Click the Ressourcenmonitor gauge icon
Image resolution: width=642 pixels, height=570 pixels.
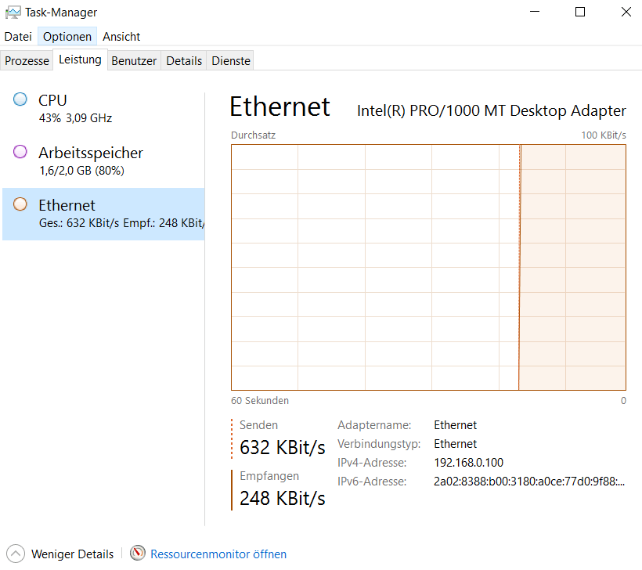138,554
